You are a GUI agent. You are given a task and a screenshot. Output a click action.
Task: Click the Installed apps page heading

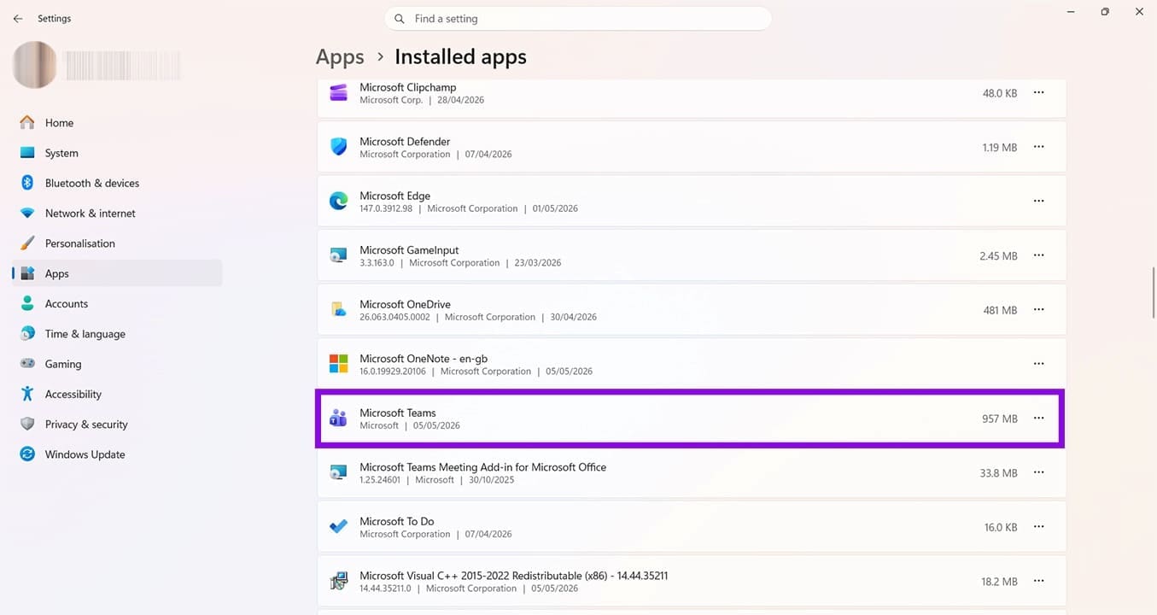460,57
